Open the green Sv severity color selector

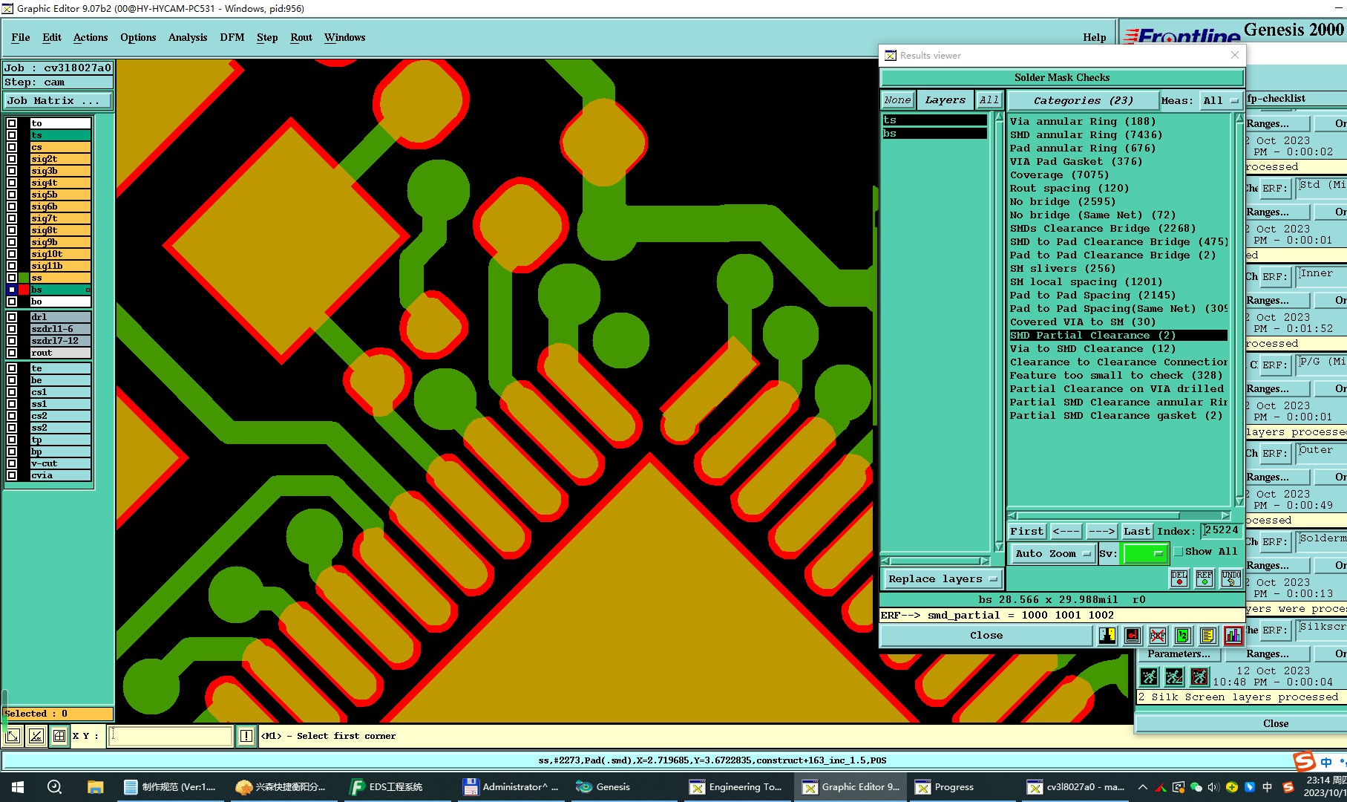coord(1146,553)
